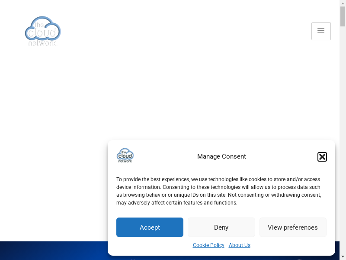
Task: Click the small cloud logo in consent dialog
Action: [125, 156]
